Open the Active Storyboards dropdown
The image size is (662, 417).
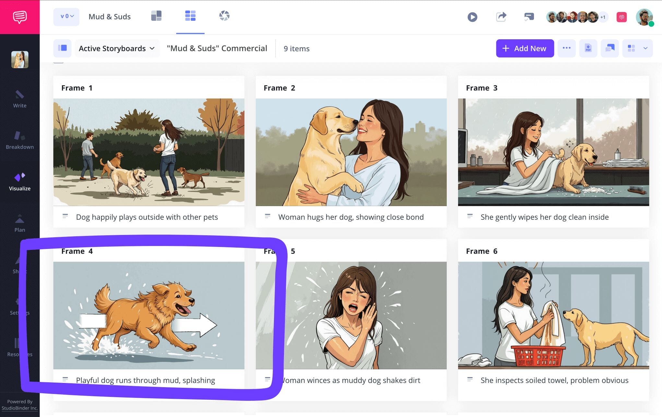pyautogui.click(x=117, y=48)
